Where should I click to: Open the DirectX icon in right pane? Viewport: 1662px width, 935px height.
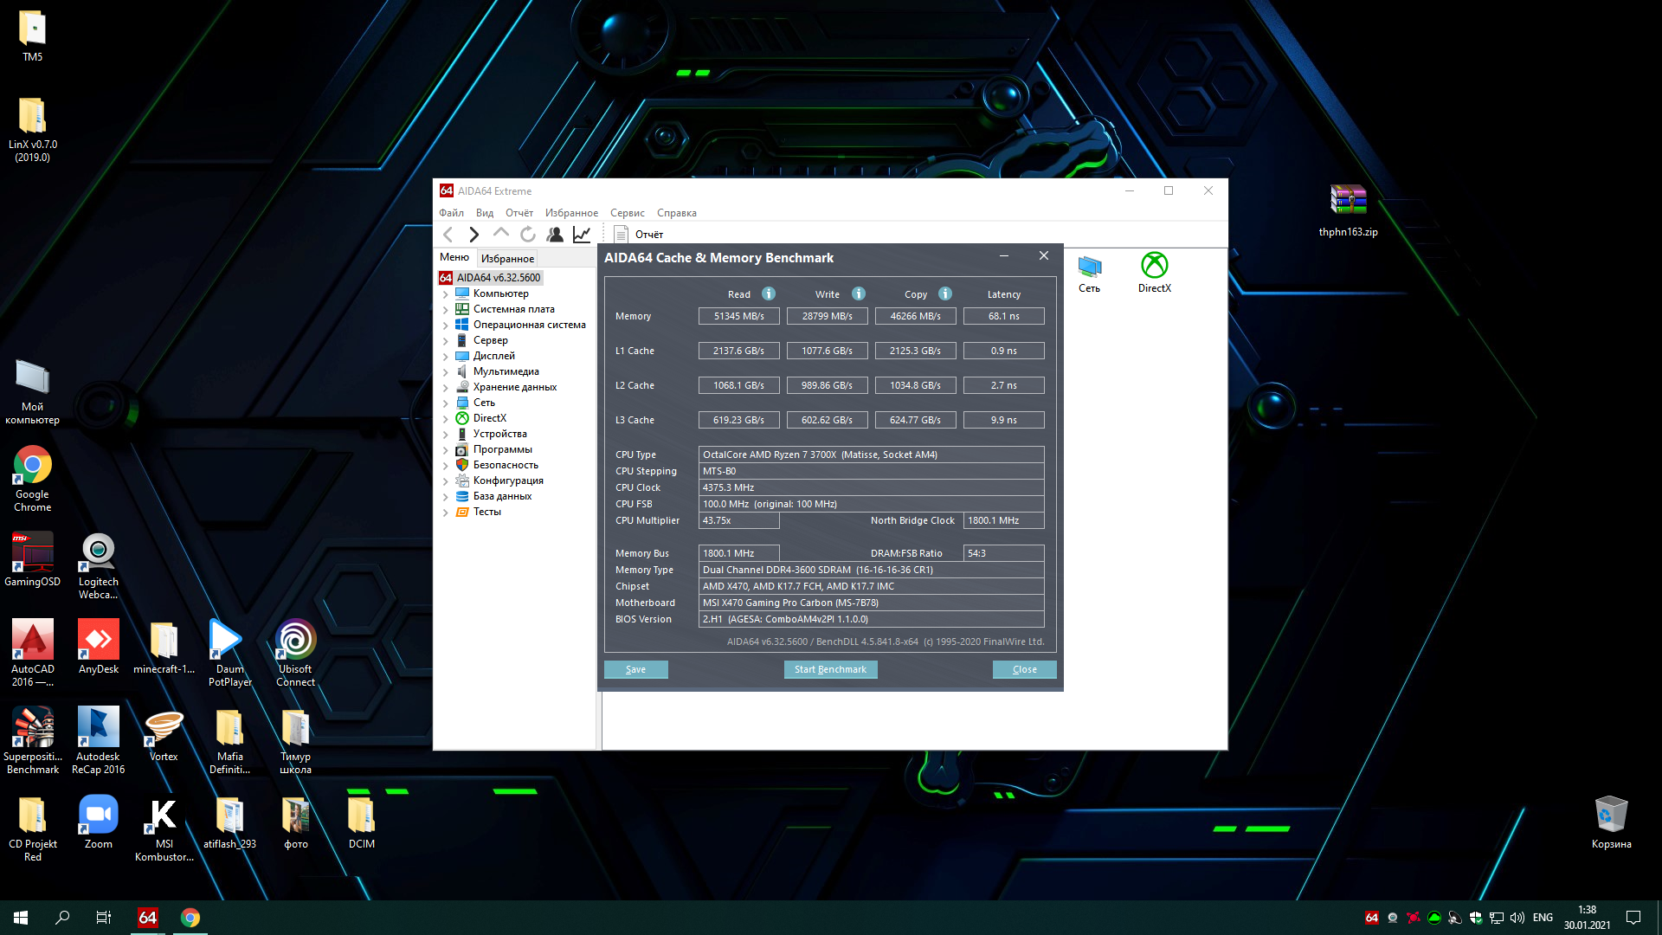[x=1155, y=273]
